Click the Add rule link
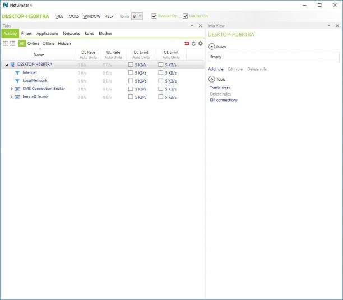The height and width of the screenshot is (300, 343). click(x=216, y=69)
